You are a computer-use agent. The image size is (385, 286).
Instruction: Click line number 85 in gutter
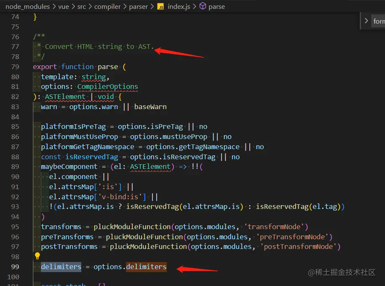(15, 127)
